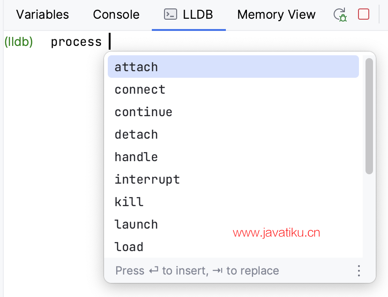Choose the attach completion suggestion
The width and height of the screenshot is (388, 297).
click(233, 67)
